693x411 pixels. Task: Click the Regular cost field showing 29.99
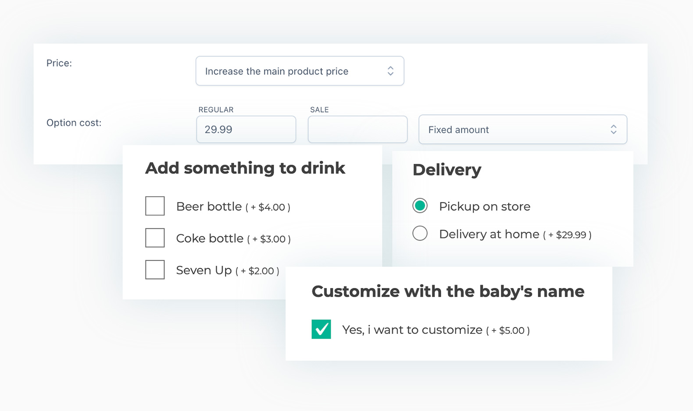(x=246, y=129)
